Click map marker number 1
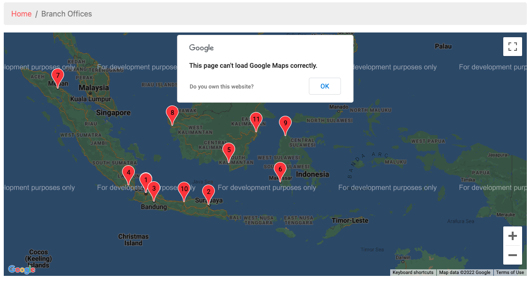 point(145,179)
